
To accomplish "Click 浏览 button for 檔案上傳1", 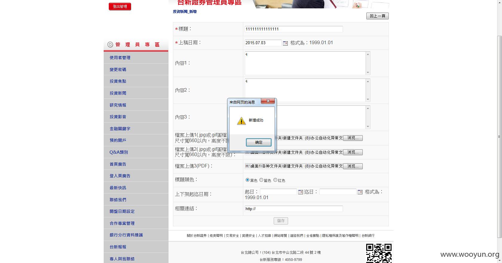I will click(353, 138).
